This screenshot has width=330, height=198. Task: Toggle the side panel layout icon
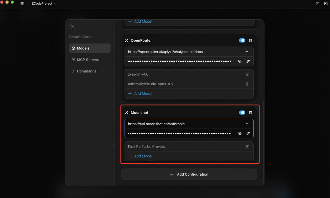click(326, 4)
